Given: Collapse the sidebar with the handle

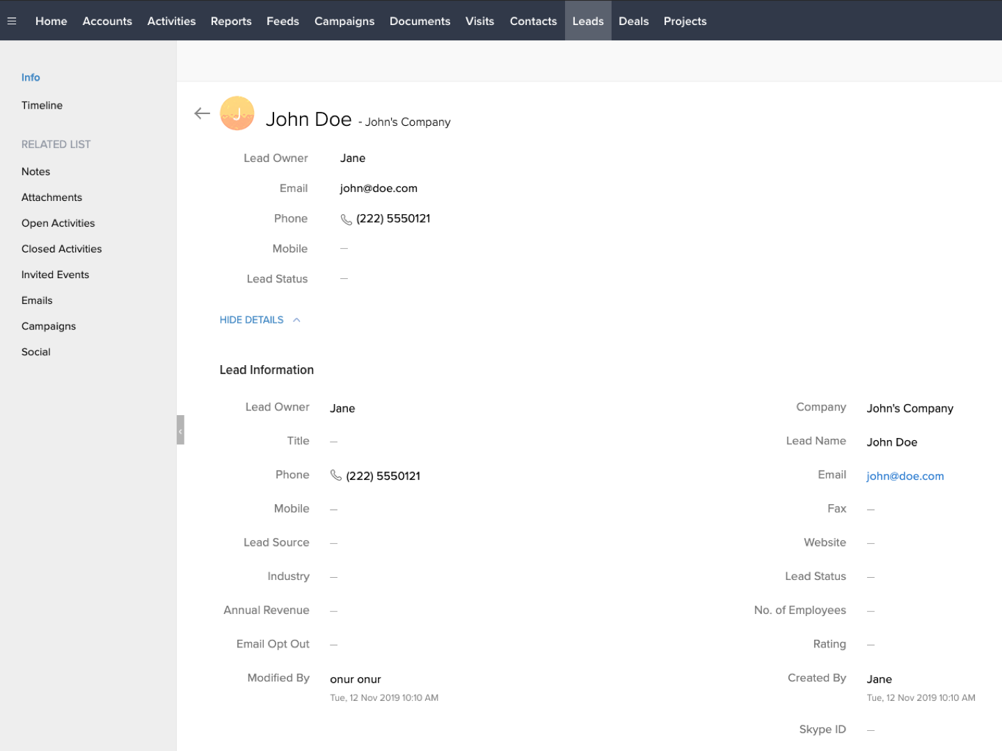Looking at the screenshot, I should pos(180,430).
